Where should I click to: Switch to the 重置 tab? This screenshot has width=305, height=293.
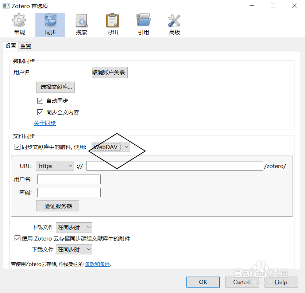click(x=26, y=46)
